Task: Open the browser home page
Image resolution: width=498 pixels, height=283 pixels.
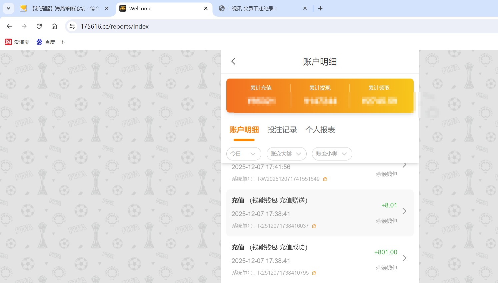Action: pyautogui.click(x=54, y=26)
